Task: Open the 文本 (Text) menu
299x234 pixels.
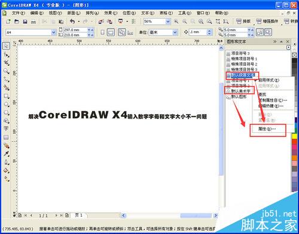Action: point(148,13)
